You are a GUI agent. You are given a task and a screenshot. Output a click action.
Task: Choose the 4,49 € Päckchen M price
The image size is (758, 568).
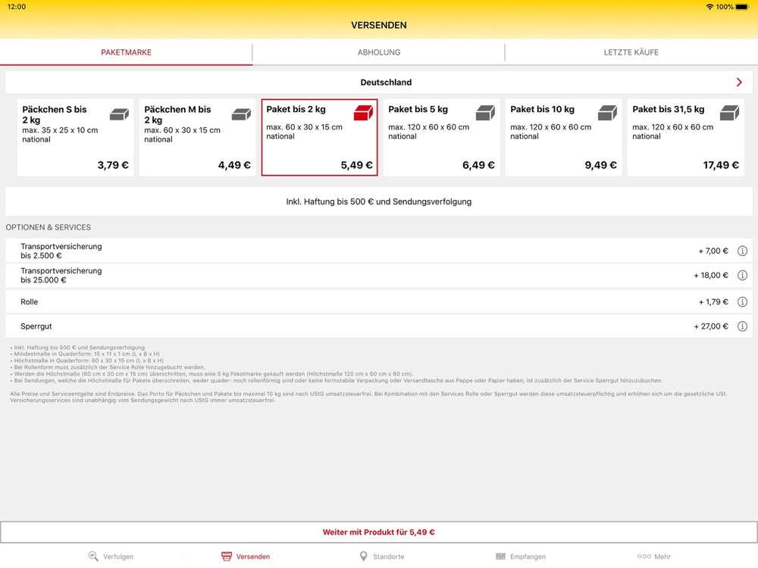(x=234, y=165)
